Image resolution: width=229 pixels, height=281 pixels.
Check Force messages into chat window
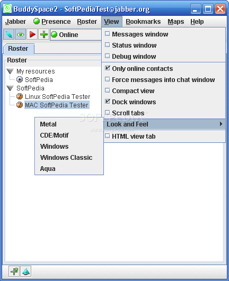click(x=107, y=79)
